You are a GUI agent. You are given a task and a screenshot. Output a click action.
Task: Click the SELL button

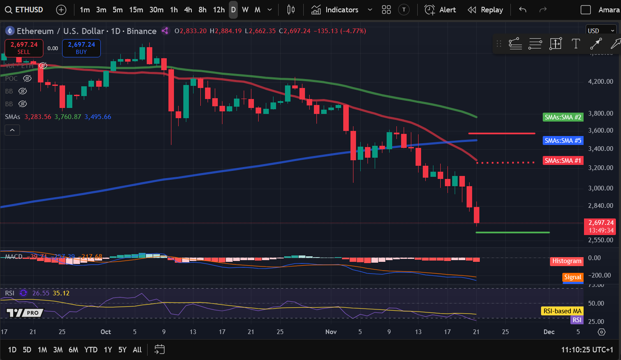tap(23, 48)
